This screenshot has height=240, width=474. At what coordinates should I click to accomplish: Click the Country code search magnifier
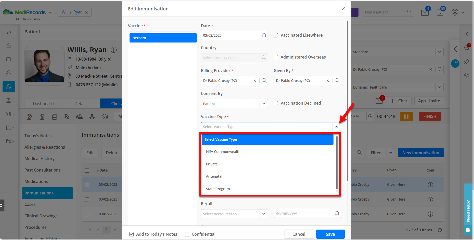coord(264,58)
